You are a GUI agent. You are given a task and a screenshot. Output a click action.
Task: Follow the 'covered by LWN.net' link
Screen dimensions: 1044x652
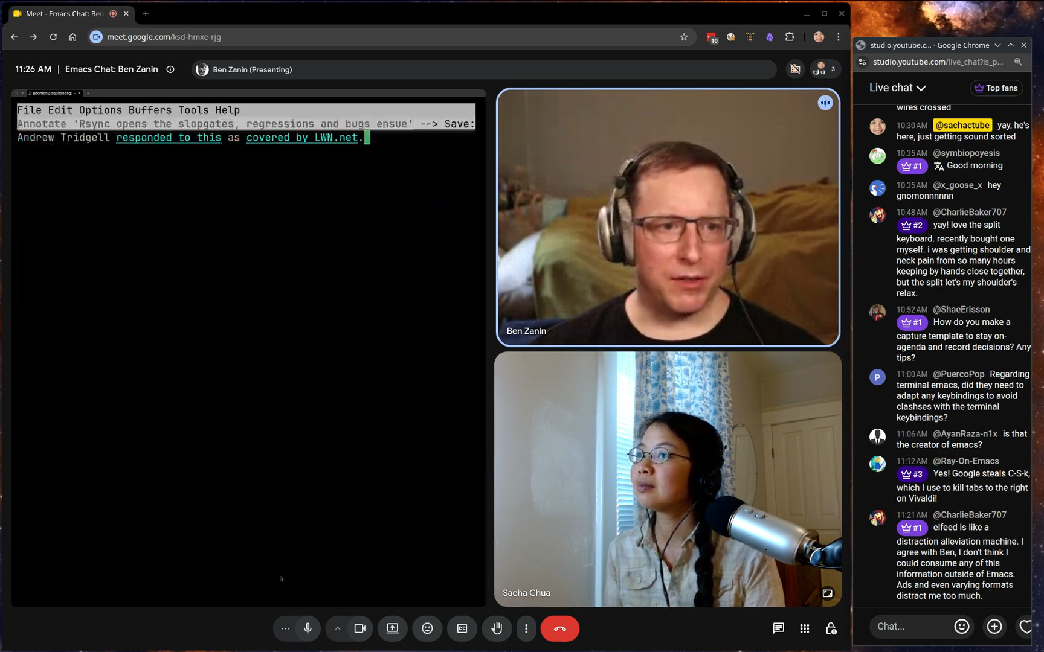[x=301, y=138]
